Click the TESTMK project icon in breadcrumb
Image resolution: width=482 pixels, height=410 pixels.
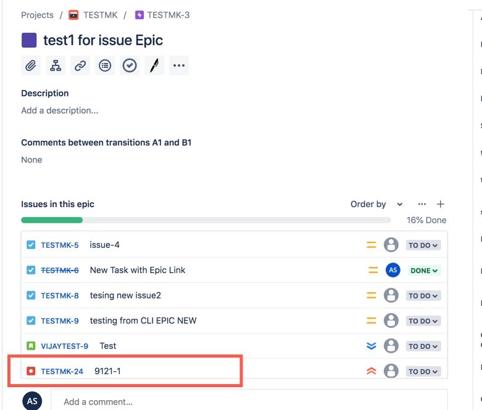(73, 15)
